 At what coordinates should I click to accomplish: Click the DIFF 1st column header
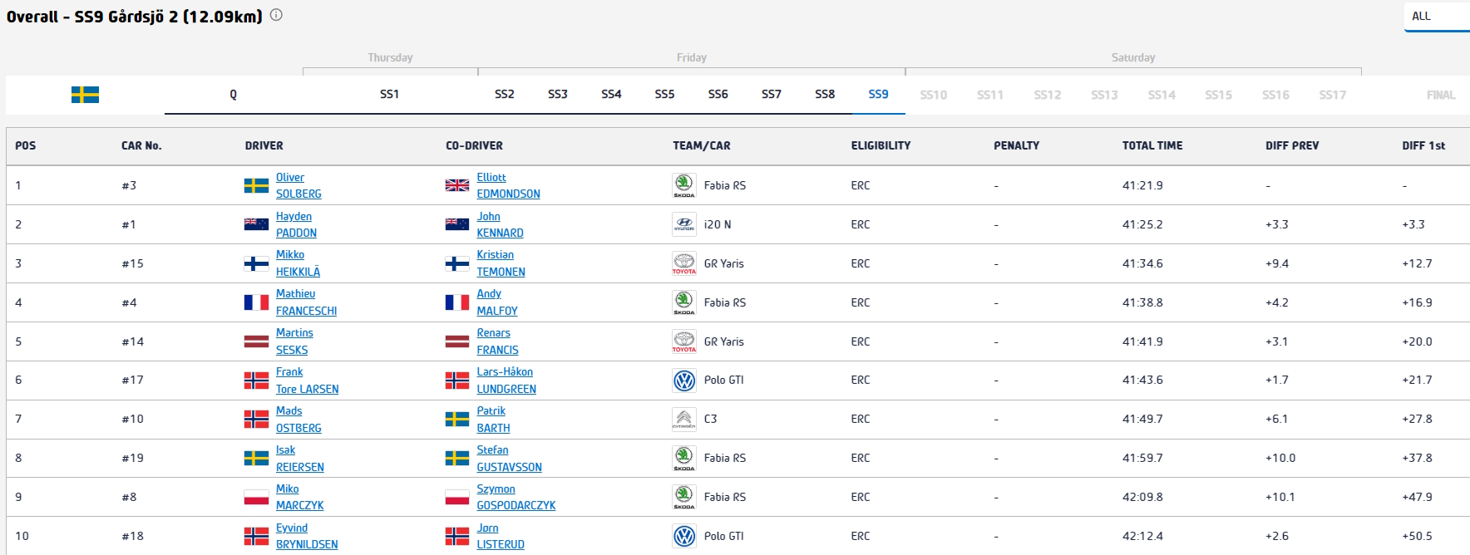click(x=1423, y=145)
